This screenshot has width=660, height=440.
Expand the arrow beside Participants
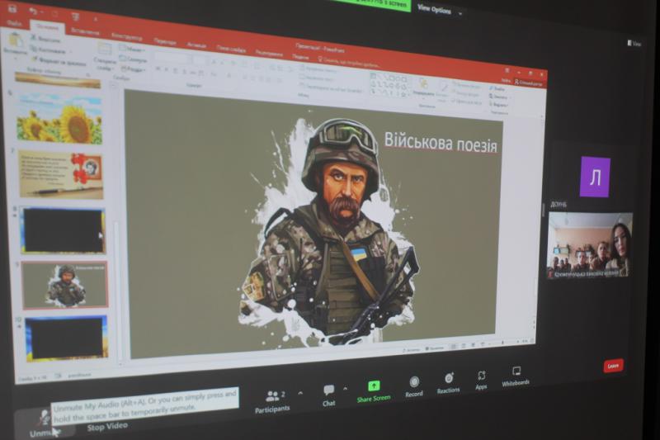(x=300, y=393)
